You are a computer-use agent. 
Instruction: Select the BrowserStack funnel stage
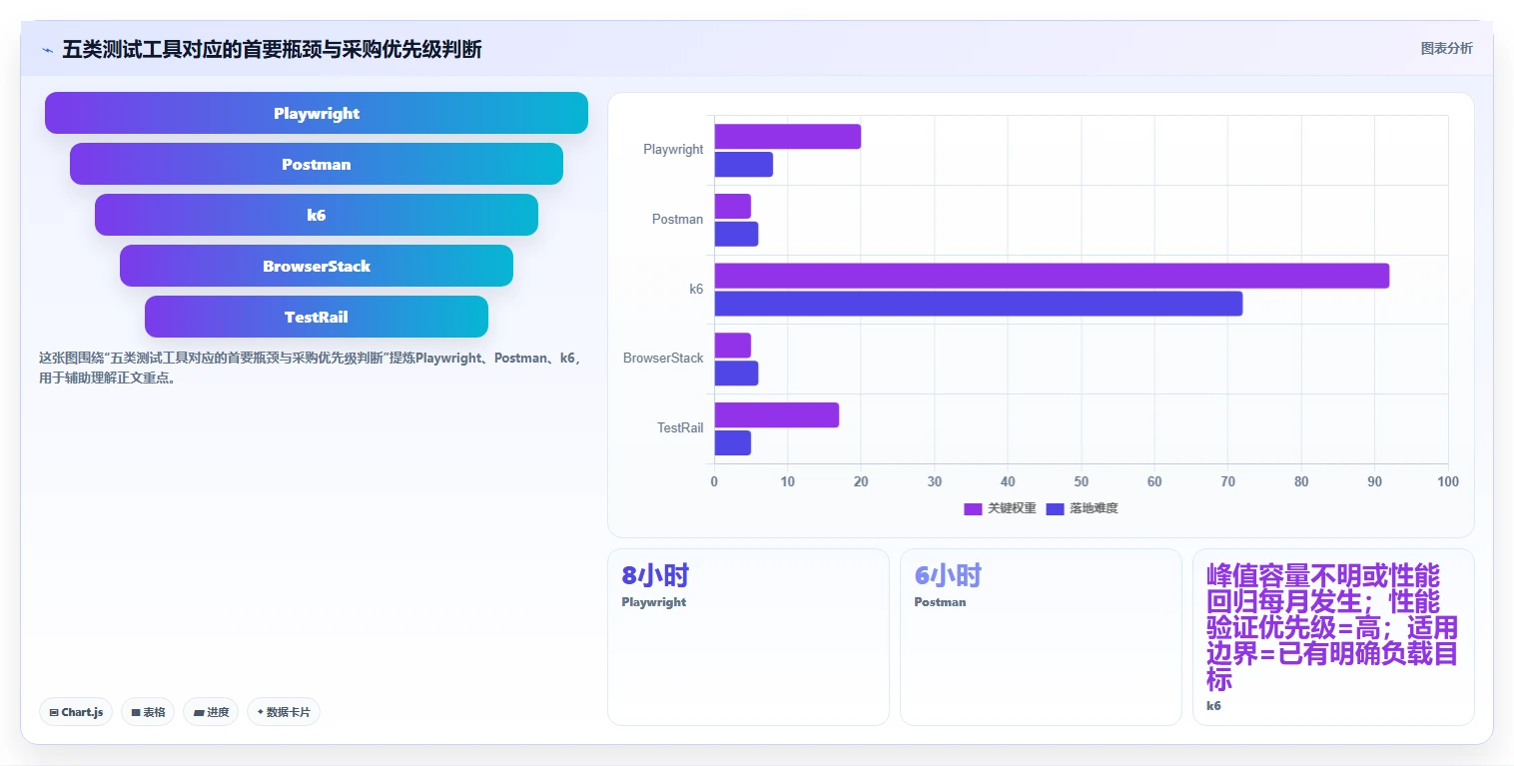tap(317, 266)
